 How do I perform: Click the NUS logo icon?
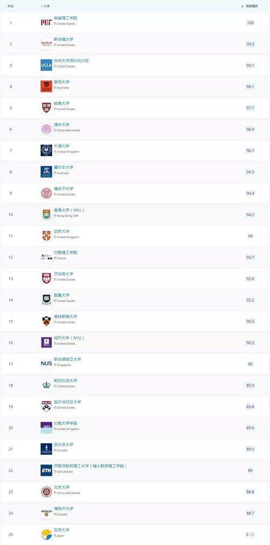click(x=46, y=364)
